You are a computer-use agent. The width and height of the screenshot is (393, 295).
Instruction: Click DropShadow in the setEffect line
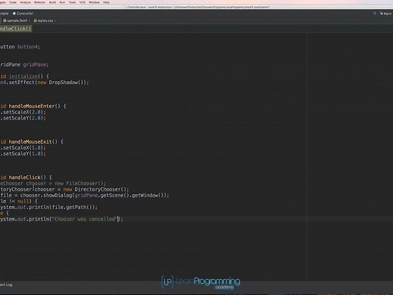[x=63, y=82]
